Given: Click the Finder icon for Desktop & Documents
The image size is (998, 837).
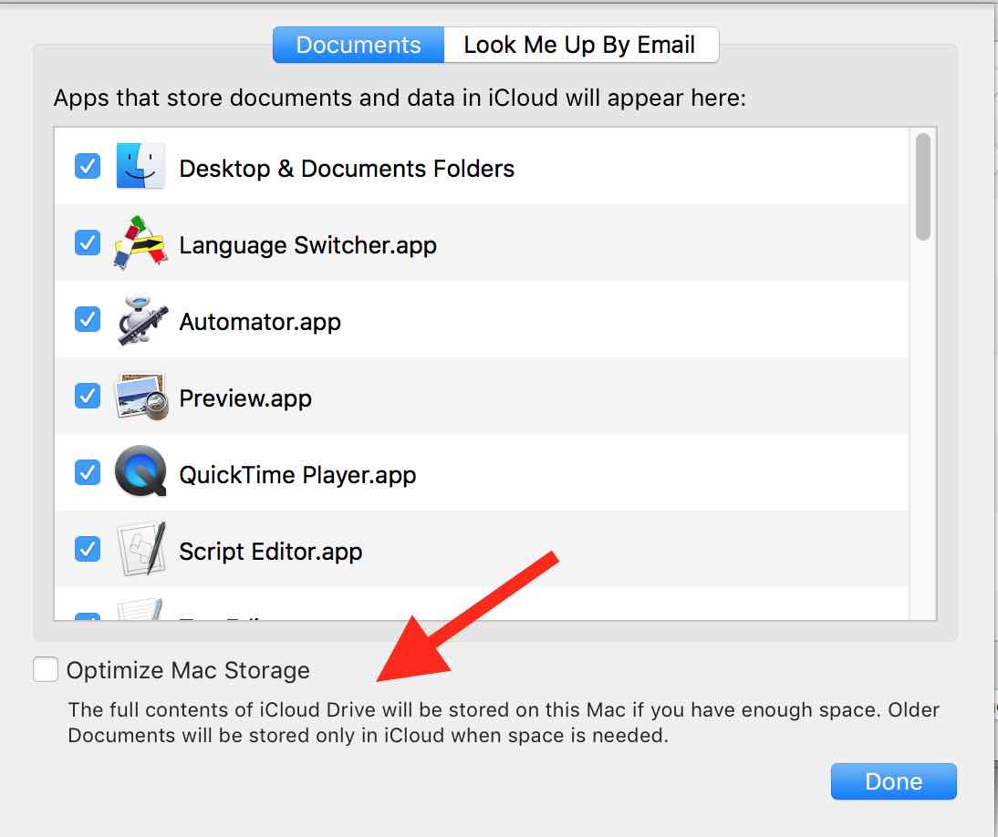Looking at the screenshot, I should click(140, 168).
